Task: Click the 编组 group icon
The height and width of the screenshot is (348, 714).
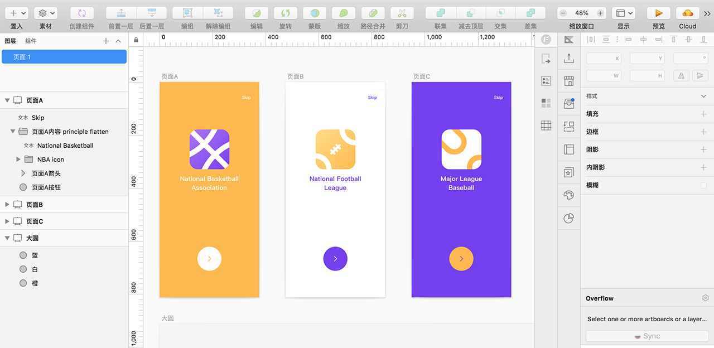Action: [x=187, y=13]
